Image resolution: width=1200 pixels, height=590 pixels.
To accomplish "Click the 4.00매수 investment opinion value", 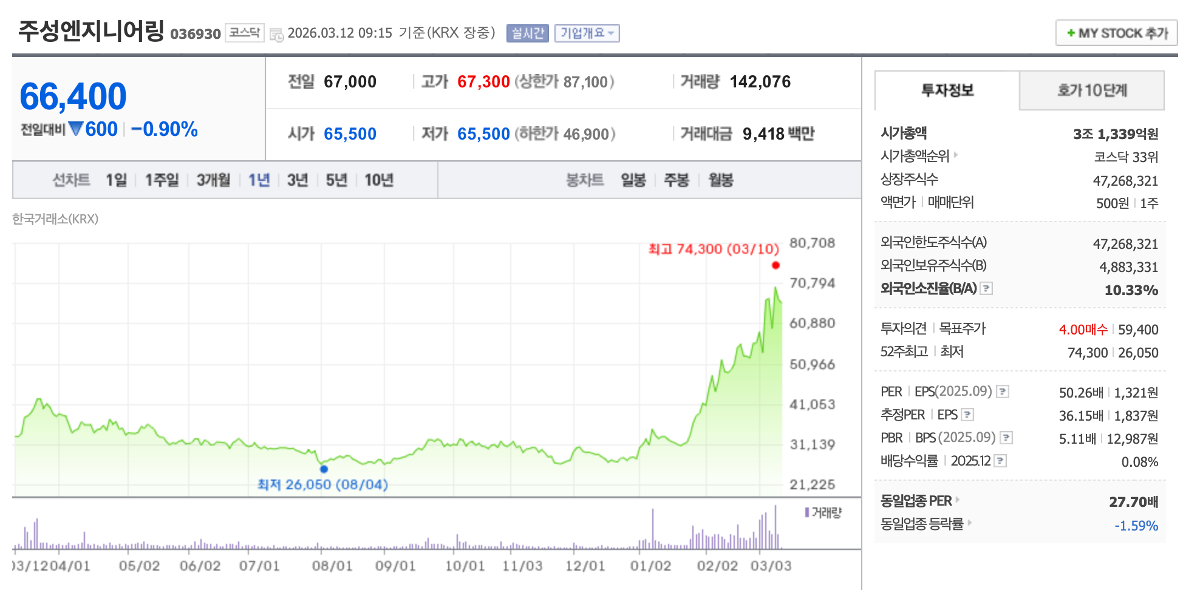I will [x=1083, y=330].
